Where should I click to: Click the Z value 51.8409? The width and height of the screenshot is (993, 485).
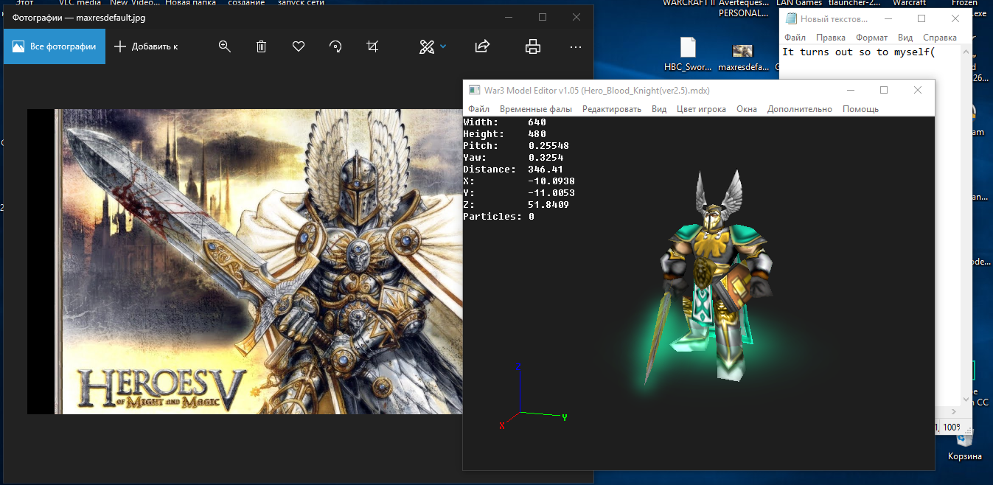pos(548,205)
